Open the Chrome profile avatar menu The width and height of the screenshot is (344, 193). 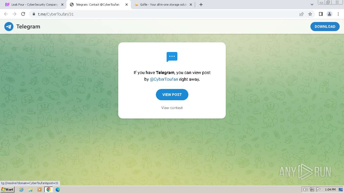pos(329,14)
